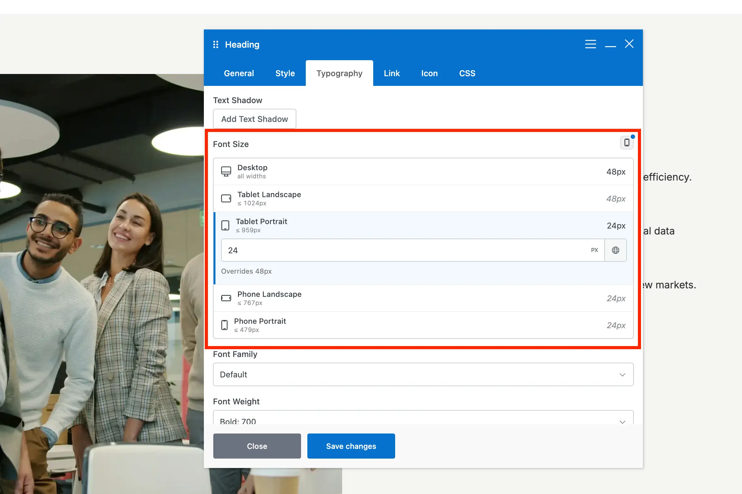Click the 'markets.' text on the page
Screen dimensions: 742x494
[x=676, y=285]
